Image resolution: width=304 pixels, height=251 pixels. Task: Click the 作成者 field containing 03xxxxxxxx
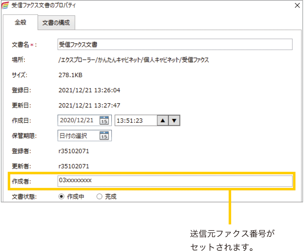pyautogui.click(x=175, y=181)
